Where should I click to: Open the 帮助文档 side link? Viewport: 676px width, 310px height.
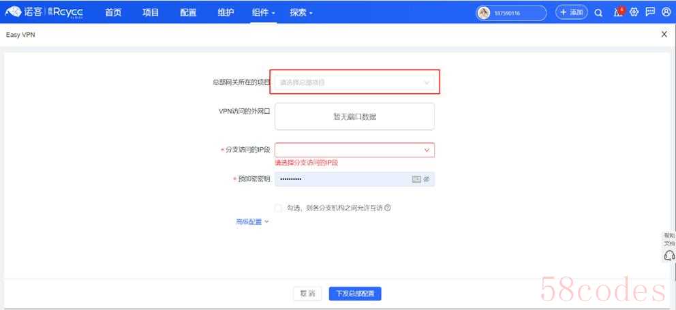tap(669, 239)
